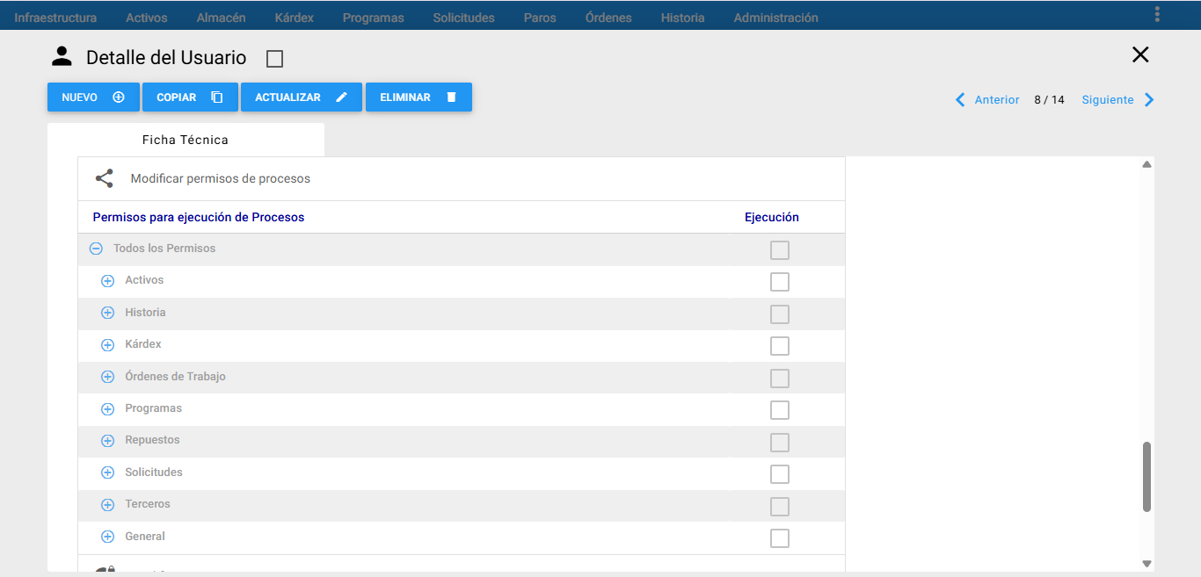This screenshot has width=1201, height=577.
Task: Select the Ficha Técnica tab
Action: 186,140
